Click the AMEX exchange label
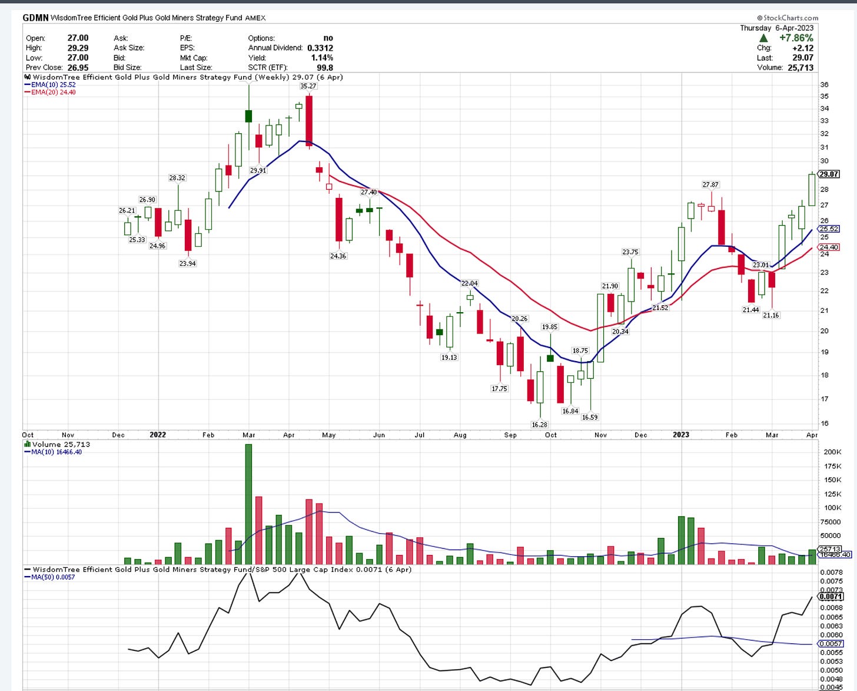The height and width of the screenshot is (691, 857). (x=255, y=18)
